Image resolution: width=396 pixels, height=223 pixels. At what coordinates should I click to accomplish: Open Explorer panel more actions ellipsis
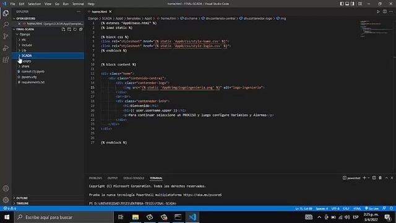(x=79, y=12)
